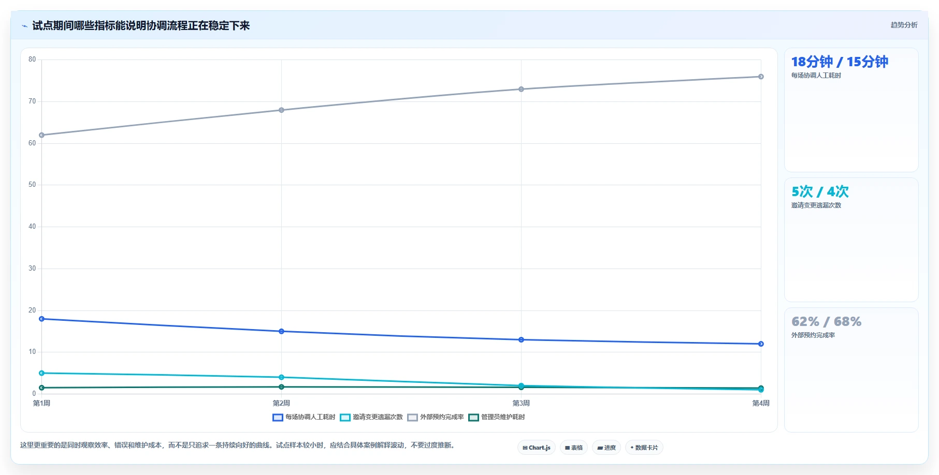Click the 外部预约完成率 caption in the third KPI card
Screen dimensions: 939x475
click(x=813, y=335)
